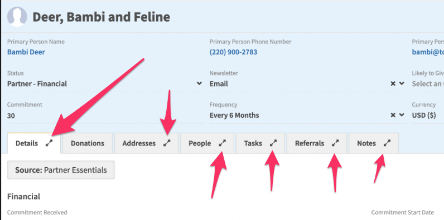Viewport: 444px width, 220px height.
Task: Clear the Newsletter Email selection
Action: [393, 84]
